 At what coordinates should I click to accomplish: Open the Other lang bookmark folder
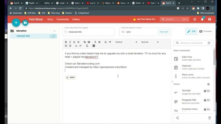(x=54, y=13)
